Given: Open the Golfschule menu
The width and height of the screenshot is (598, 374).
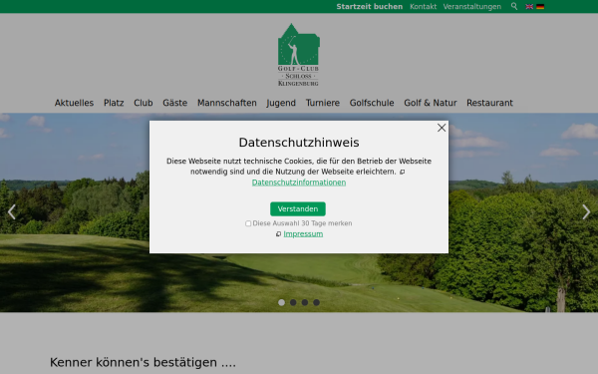Looking at the screenshot, I should [x=372, y=103].
